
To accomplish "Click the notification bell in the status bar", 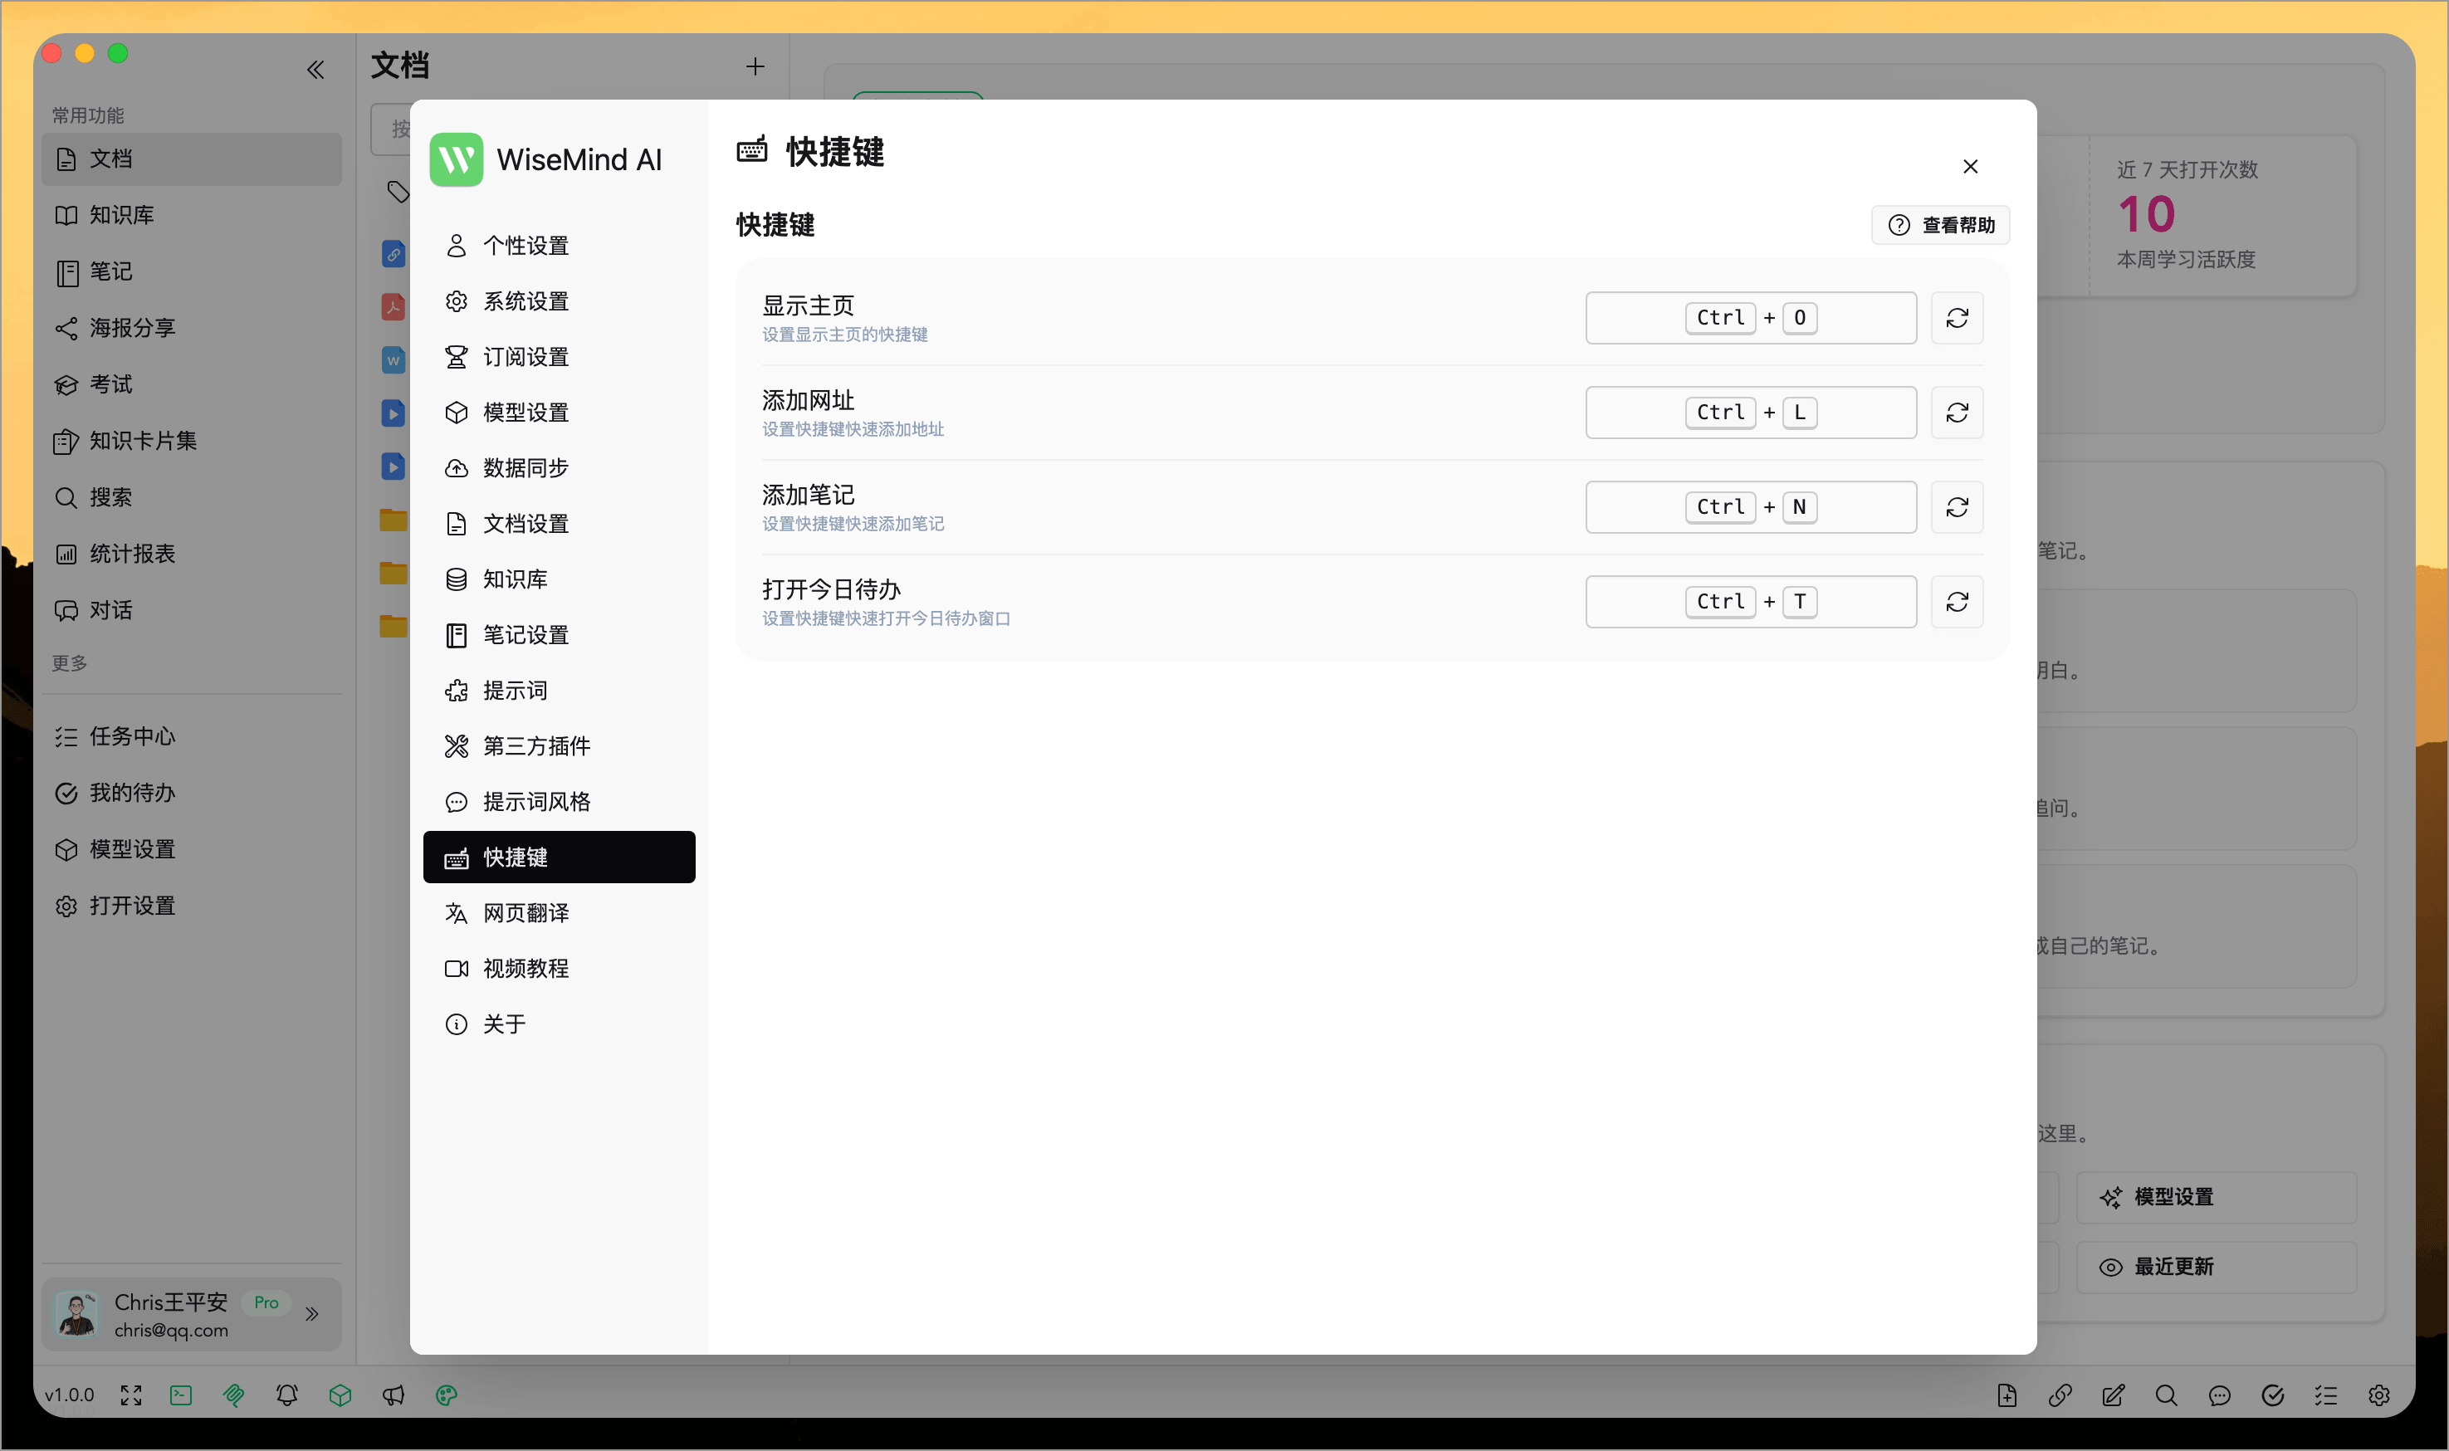I will coord(287,1395).
